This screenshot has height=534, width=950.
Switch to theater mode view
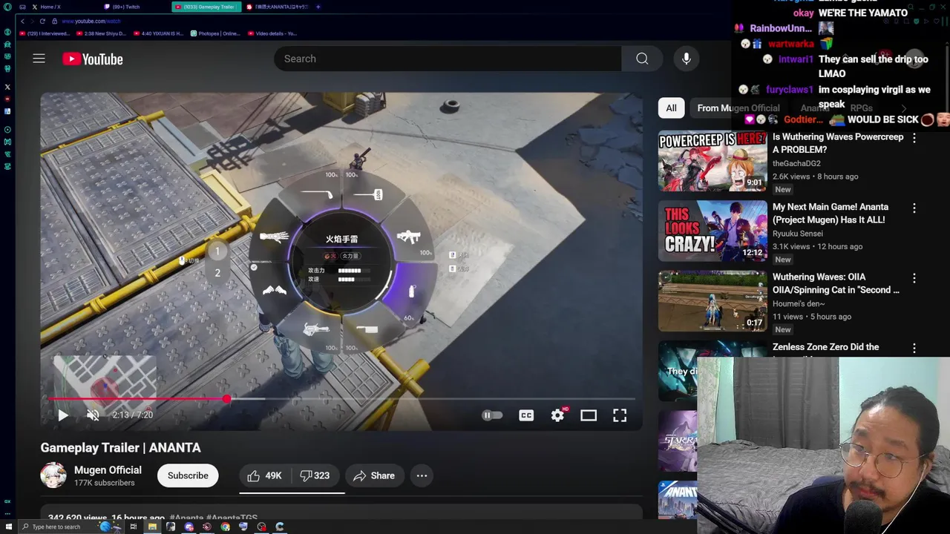tap(589, 415)
